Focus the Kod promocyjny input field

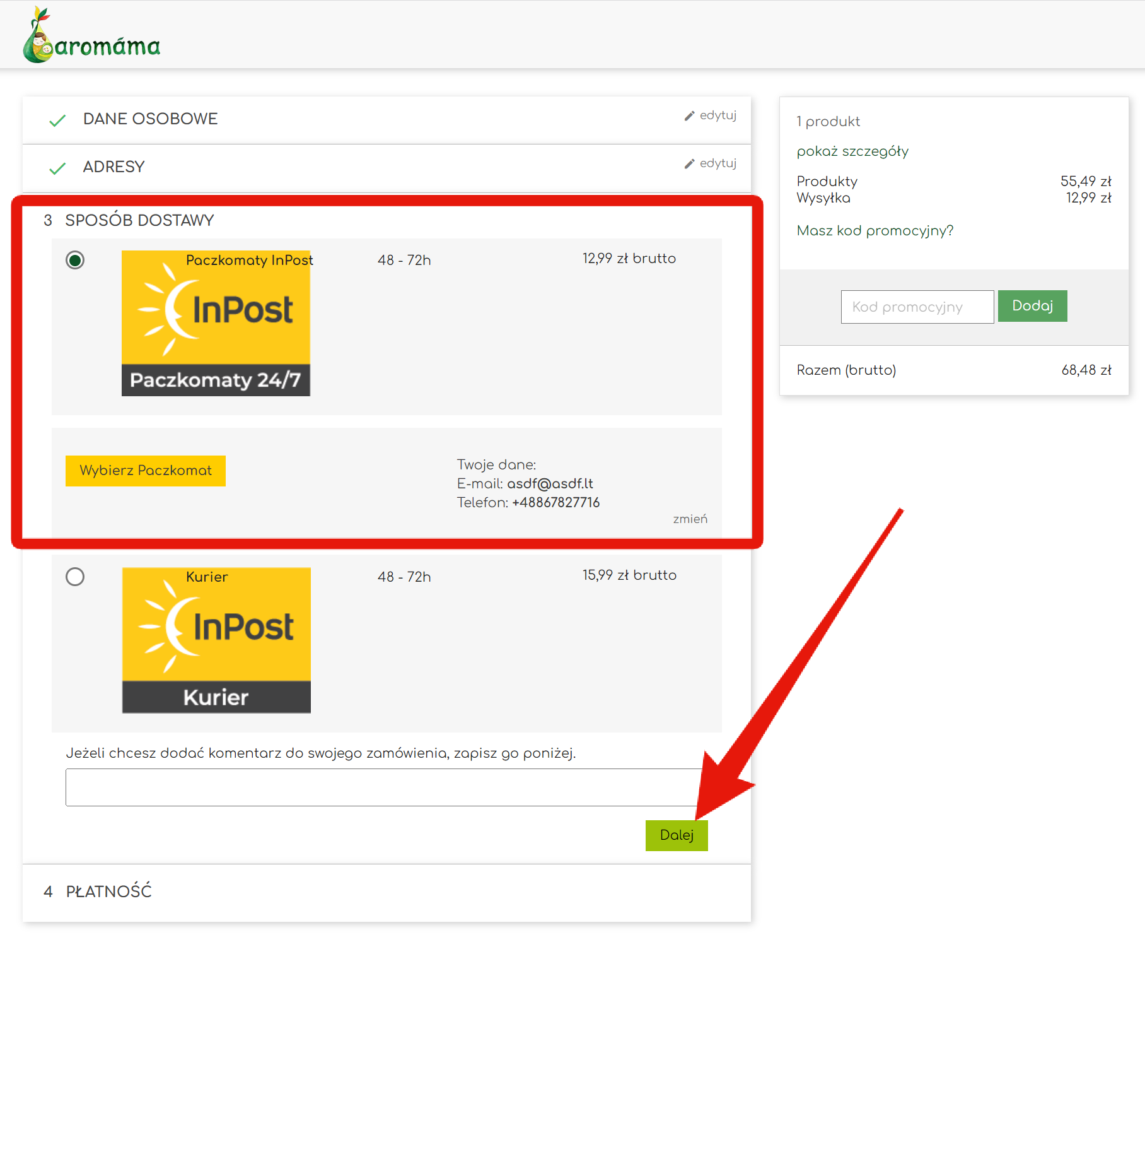[x=917, y=307]
